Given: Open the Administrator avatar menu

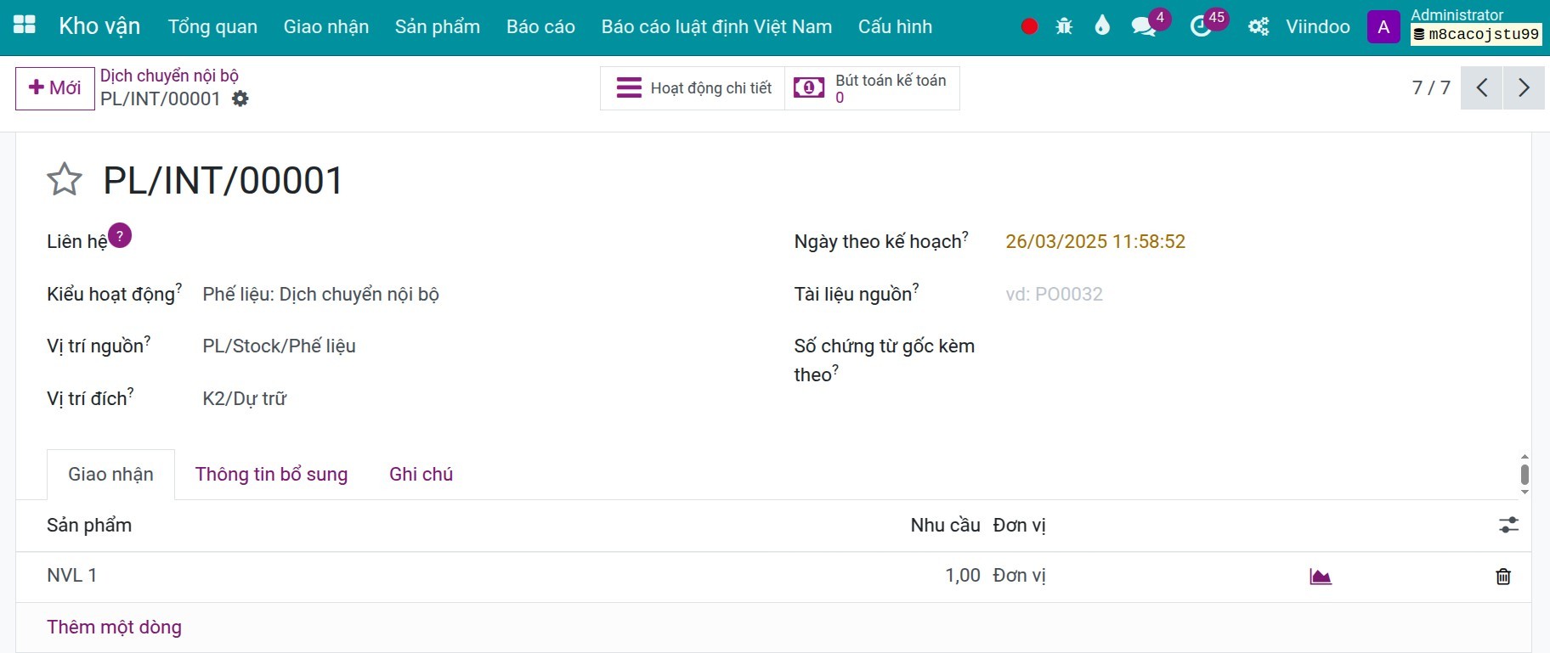Looking at the screenshot, I should pos(1383,27).
